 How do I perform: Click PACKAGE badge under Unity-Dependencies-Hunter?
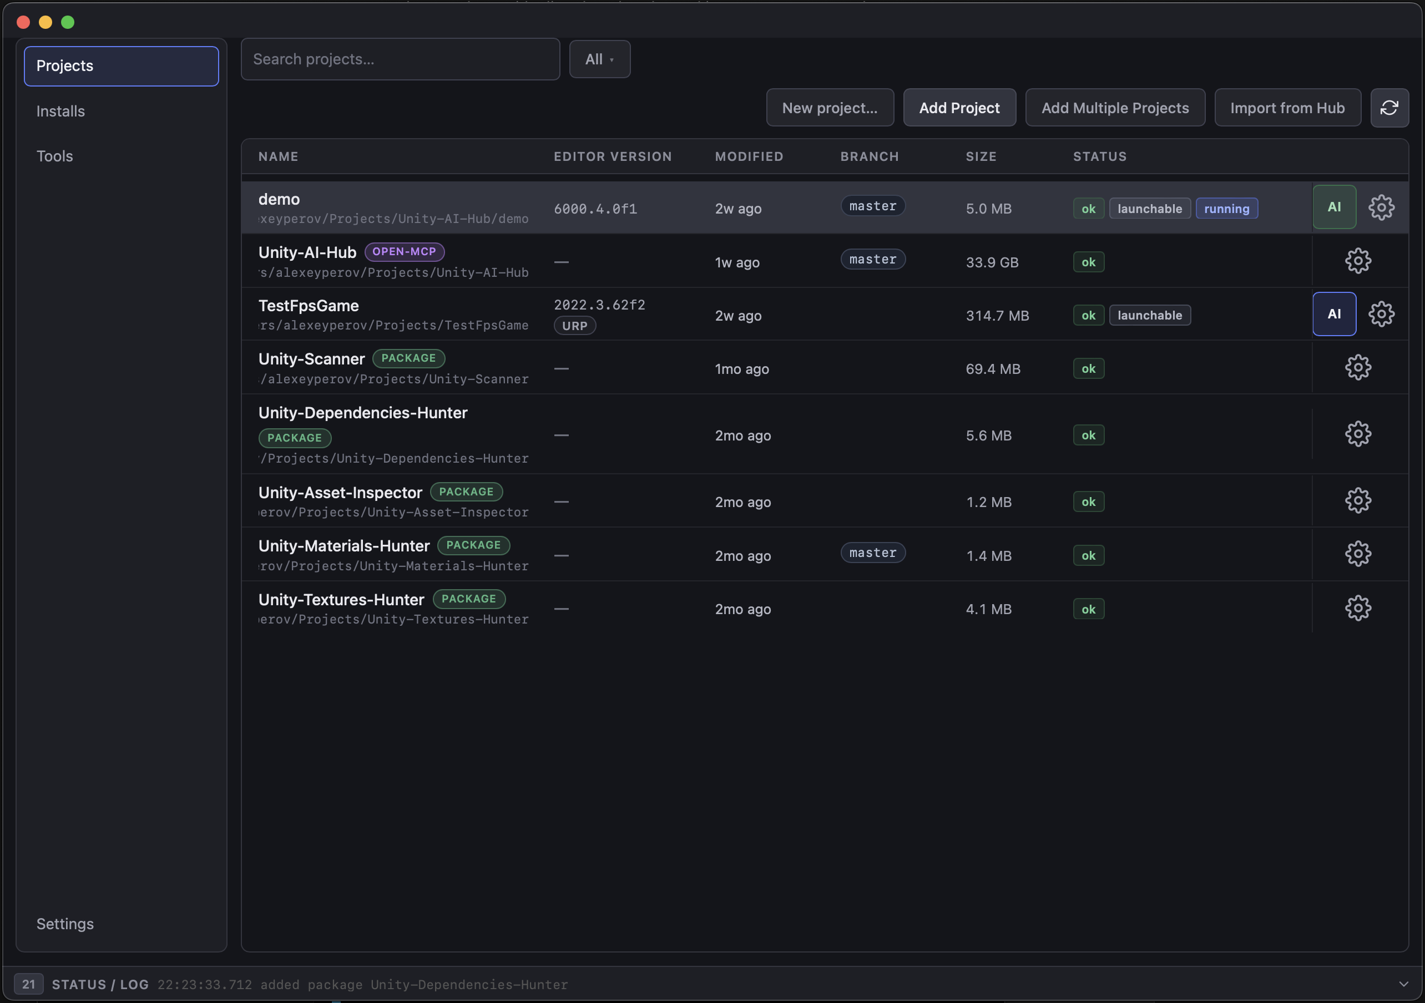point(295,438)
